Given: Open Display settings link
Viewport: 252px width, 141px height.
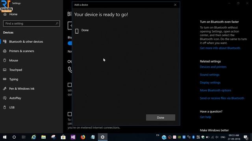Looking at the screenshot, I should coord(210,83).
